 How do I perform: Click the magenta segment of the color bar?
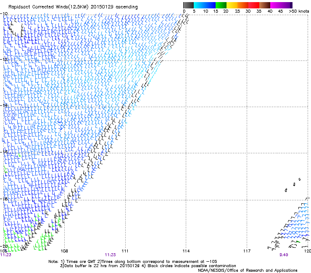tap(276, 5)
